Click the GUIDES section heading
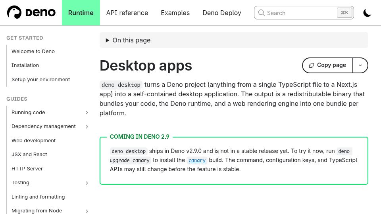Viewport: 381px width, 214px height. coord(17,99)
